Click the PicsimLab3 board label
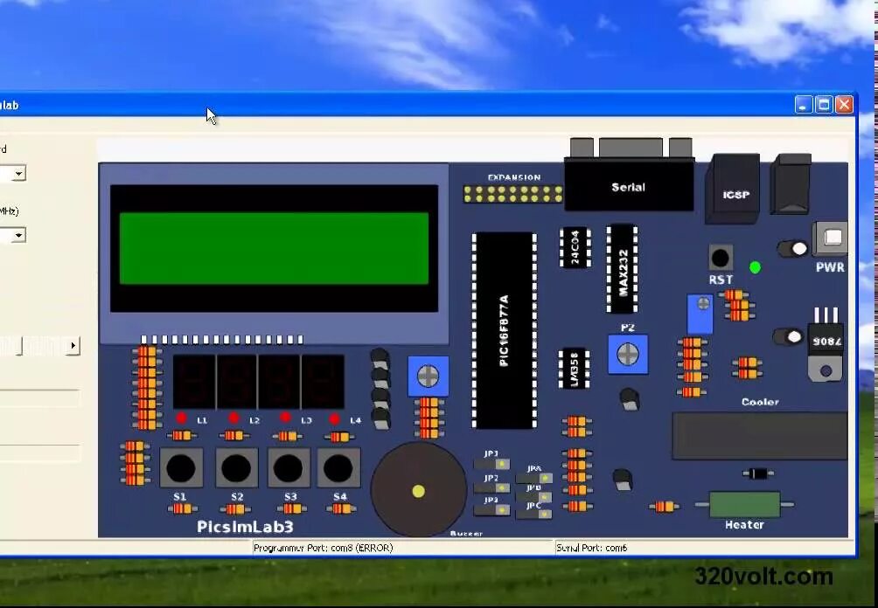The width and height of the screenshot is (878, 608). tap(245, 527)
